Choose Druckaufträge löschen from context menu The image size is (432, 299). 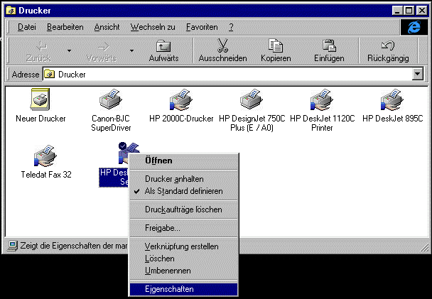[x=183, y=210]
